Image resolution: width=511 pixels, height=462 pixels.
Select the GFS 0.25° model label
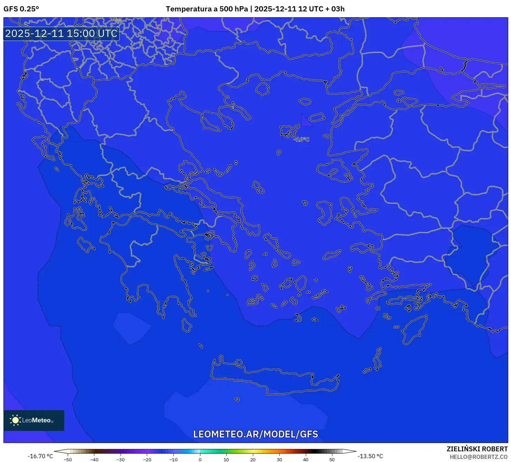click(21, 9)
